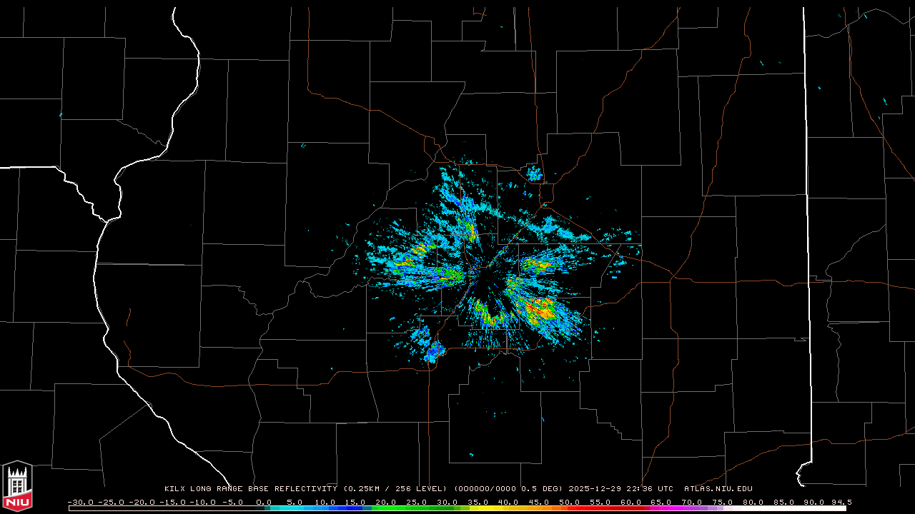Click the ATLAS.NIU.EDU text
Image resolution: width=915 pixels, height=514 pixels.
(718, 489)
